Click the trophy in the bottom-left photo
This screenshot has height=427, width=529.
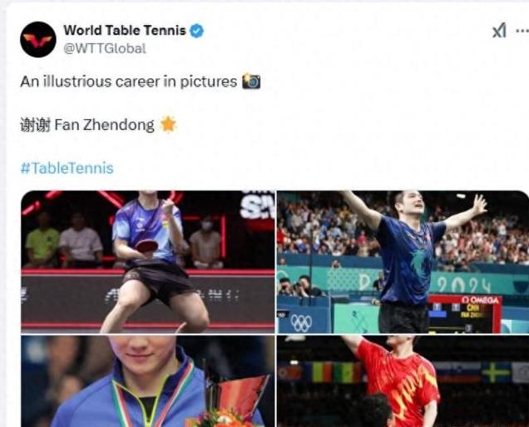coord(236,395)
